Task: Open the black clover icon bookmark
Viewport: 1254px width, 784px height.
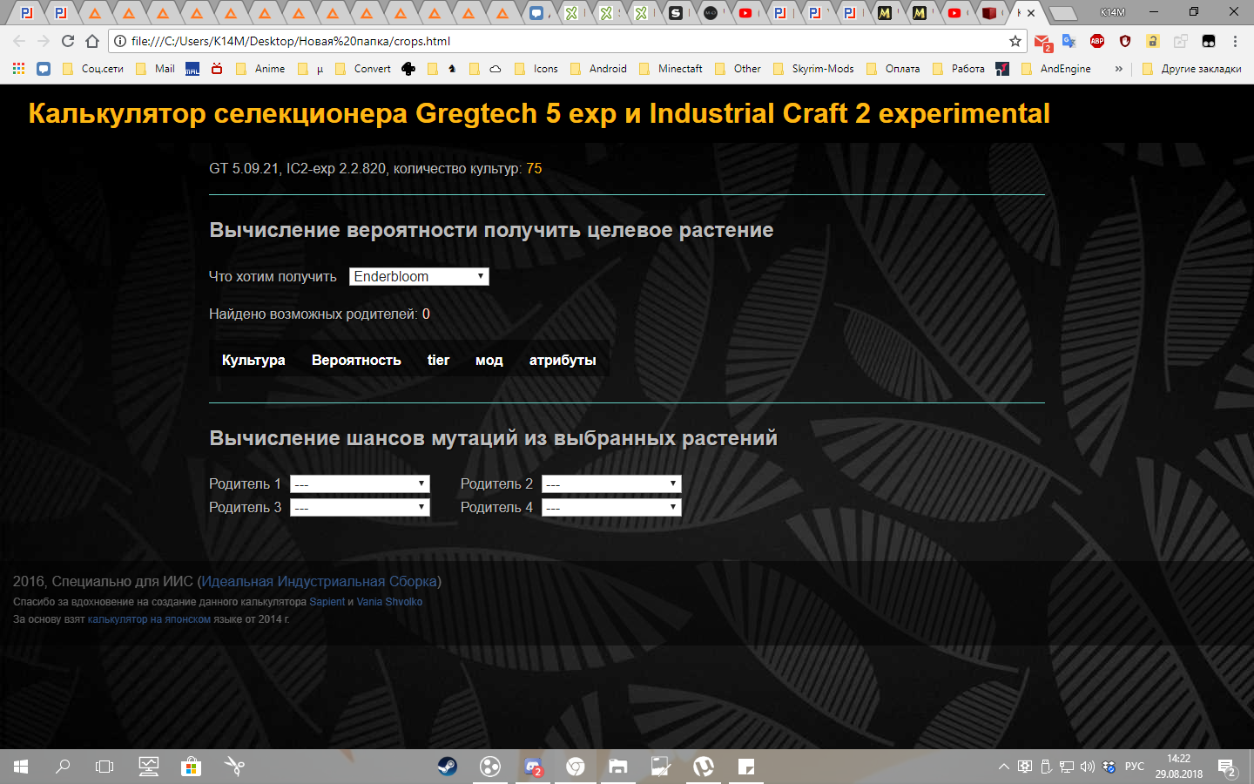Action: 408,69
